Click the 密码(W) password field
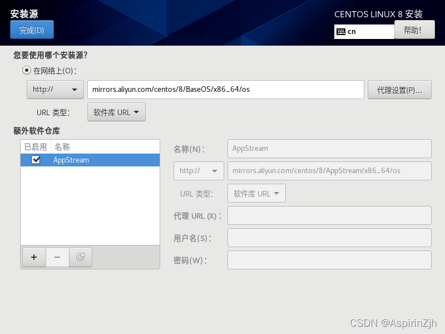This screenshot has height=334, width=445. (x=329, y=260)
